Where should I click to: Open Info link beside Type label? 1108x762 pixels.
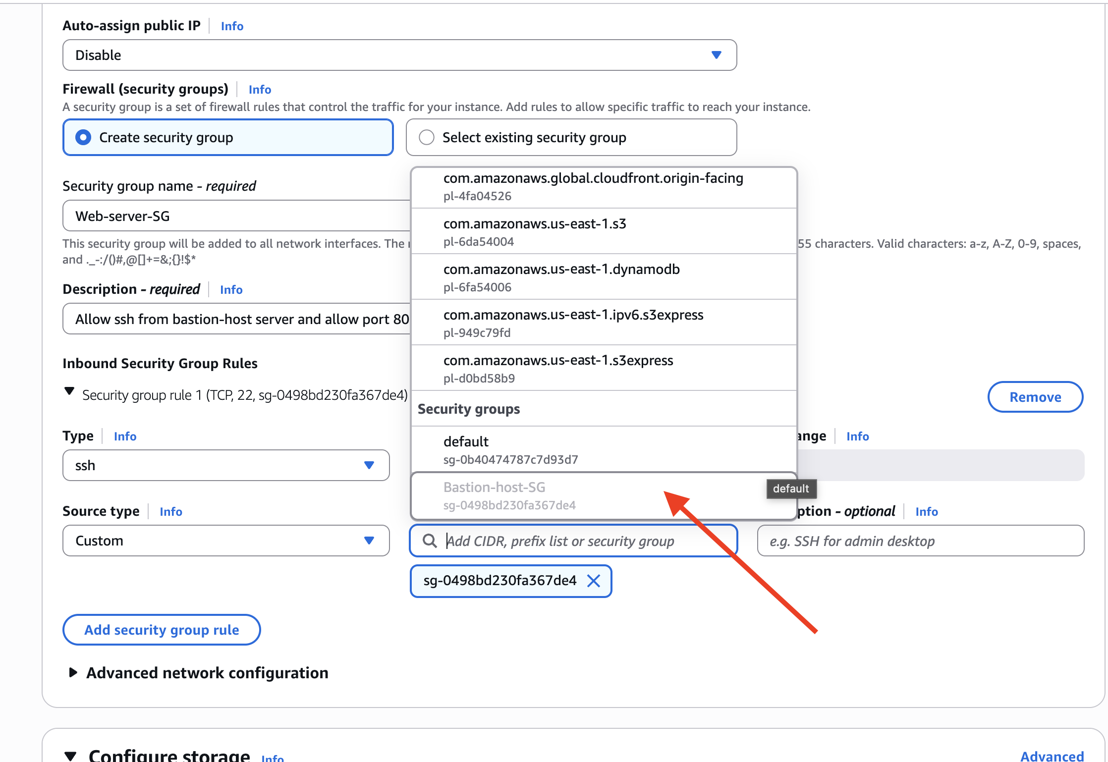click(125, 436)
